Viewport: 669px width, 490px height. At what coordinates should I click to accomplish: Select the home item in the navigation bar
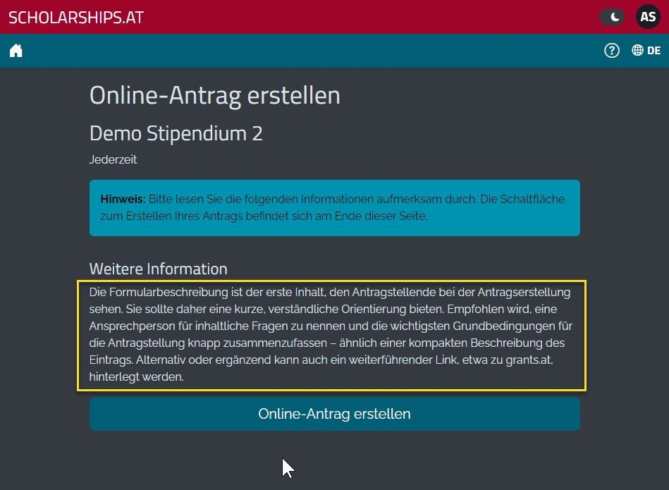16,50
